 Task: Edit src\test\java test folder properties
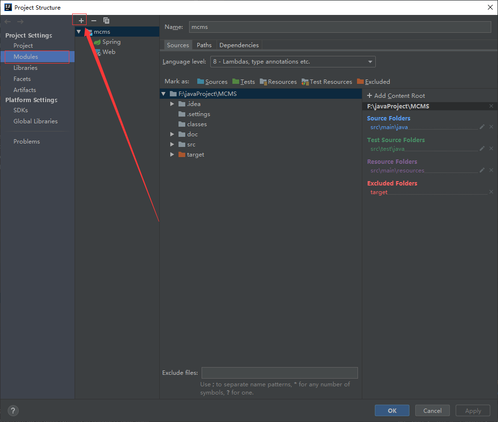pyautogui.click(x=482, y=148)
